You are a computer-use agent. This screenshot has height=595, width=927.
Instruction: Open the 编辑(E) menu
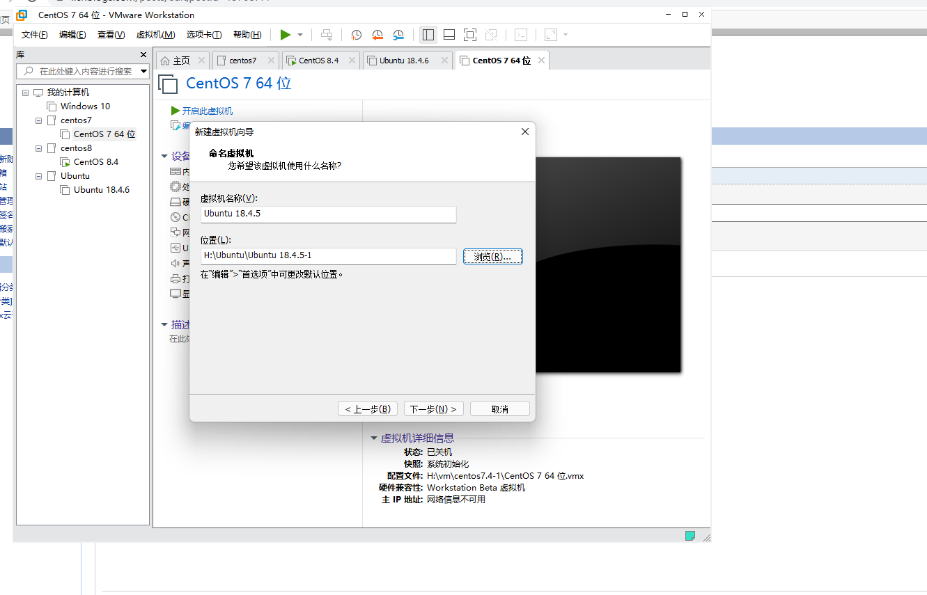click(x=72, y=35)
